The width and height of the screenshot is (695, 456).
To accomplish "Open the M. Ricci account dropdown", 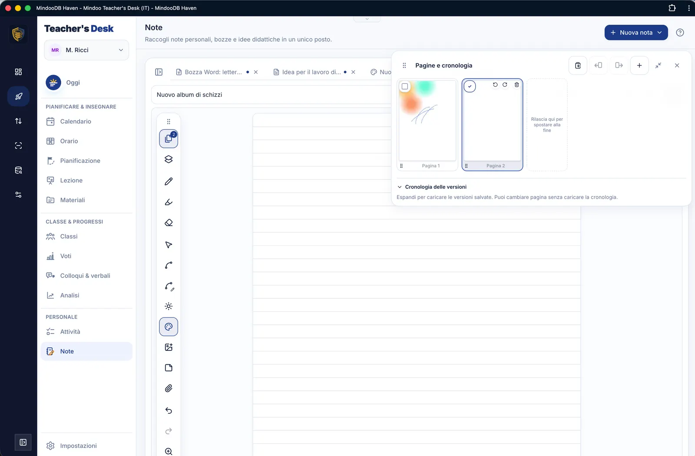I will tap(86, 50).
